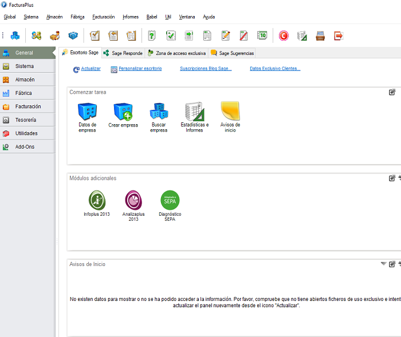Click the Crear empresa icon
This screenshot has width=401, height=337.
[123, 111]
